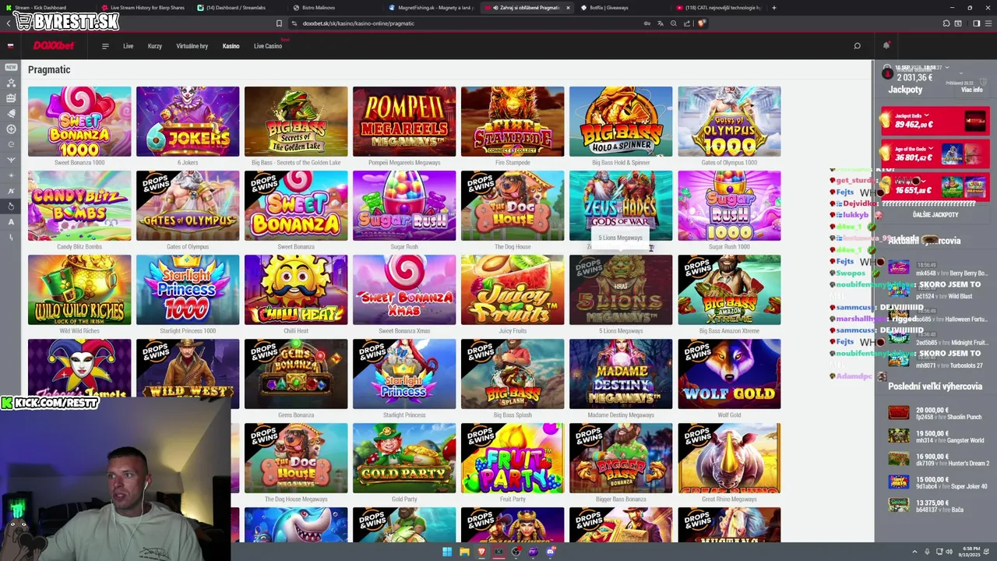Open the Wolf Gold game thumbnail
Image resolution: width=997 pixels, height=561 pixels.
(729, 374)
